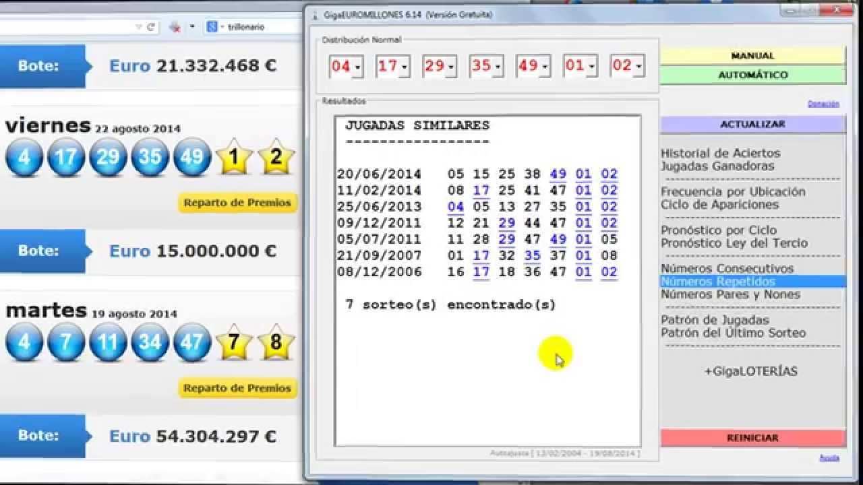This screenshot has height=485, width=863.
Task: Select Pronóstico Ley del Tercio
Action: [x=734, y=243]
